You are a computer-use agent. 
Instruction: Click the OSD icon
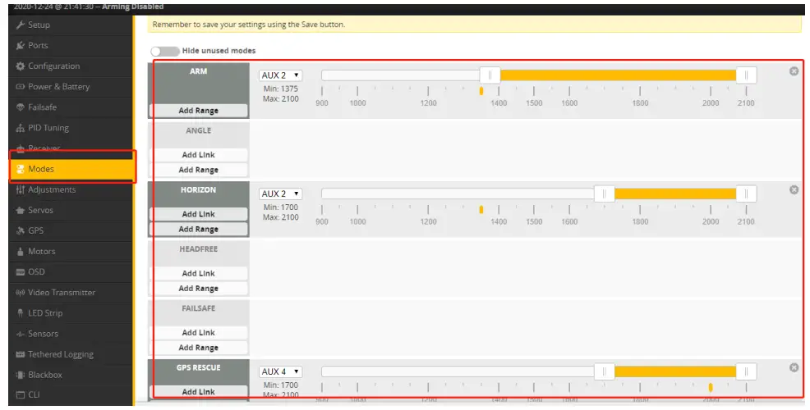point(21,272)
